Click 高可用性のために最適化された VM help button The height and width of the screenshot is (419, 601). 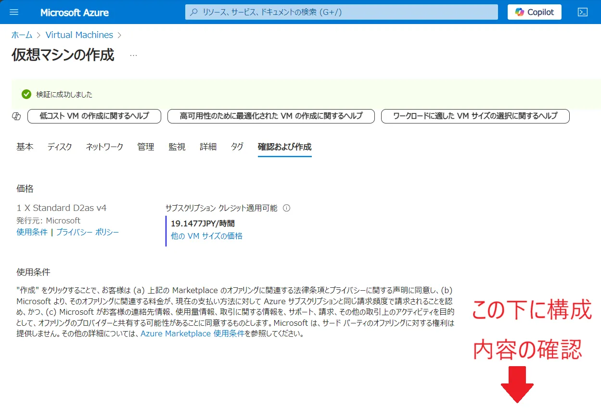[x=271, y=116]
